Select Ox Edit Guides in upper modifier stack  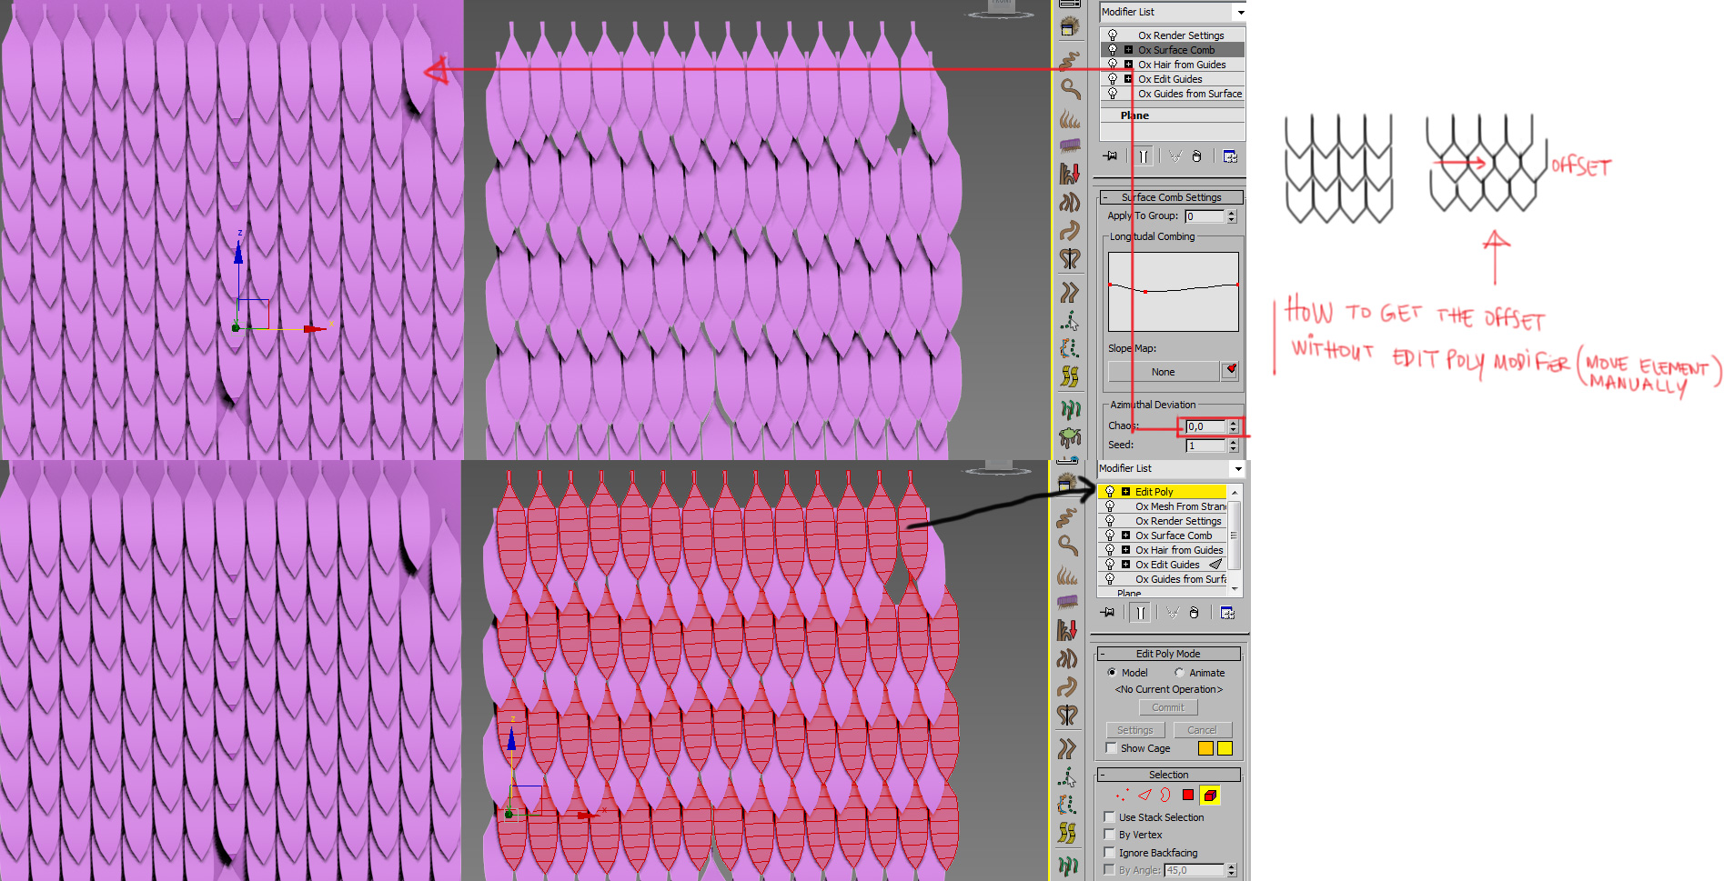pos(1170,79)
